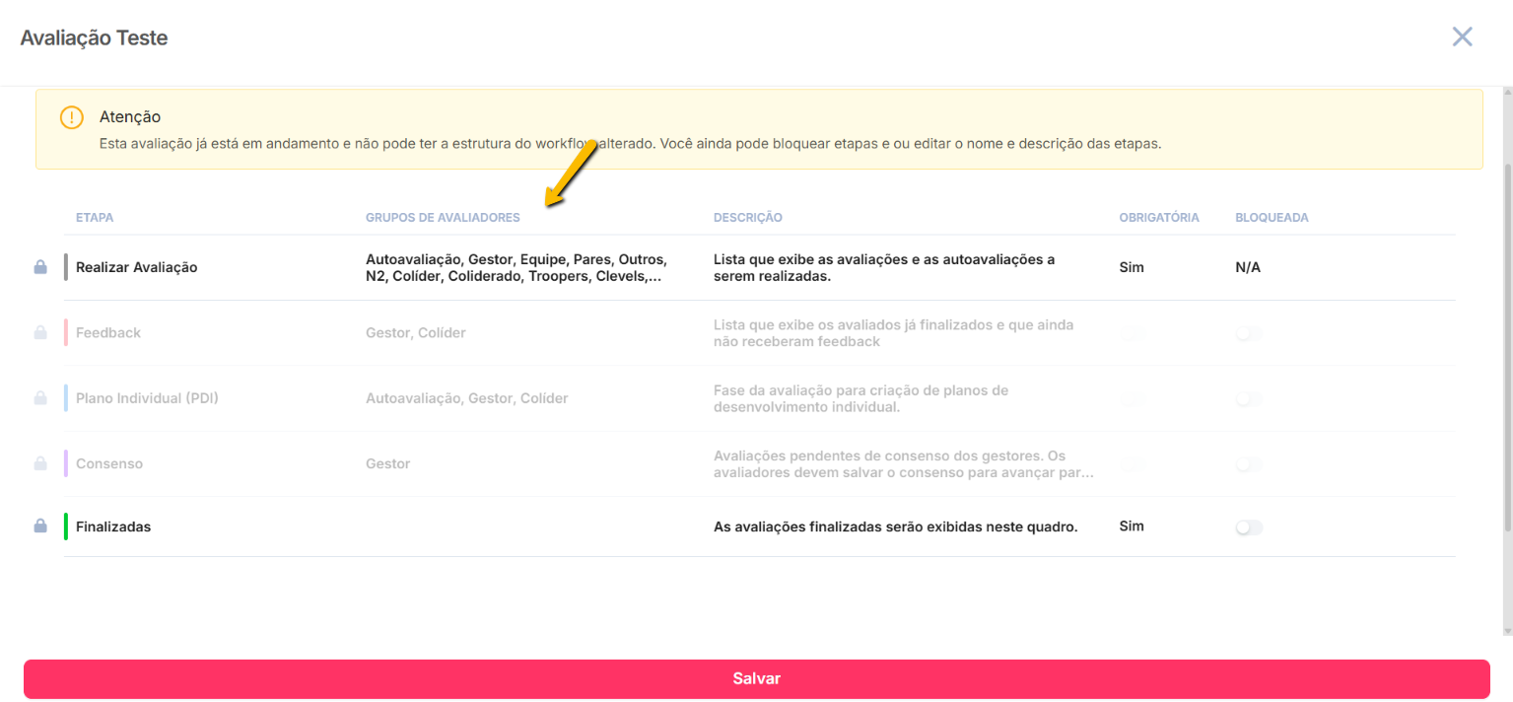
Task: Toggle Bloqueada switch for Plano Individual stage
Action: tap(1248, 399)
